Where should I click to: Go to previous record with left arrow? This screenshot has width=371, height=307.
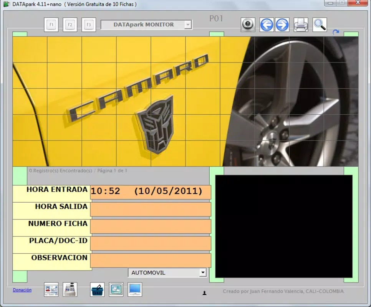267,25
